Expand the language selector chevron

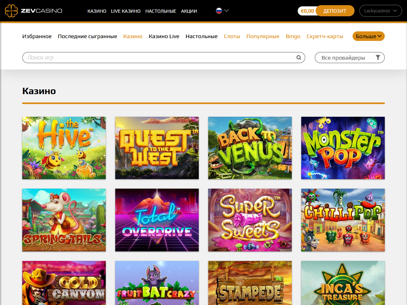coord(227,11)
